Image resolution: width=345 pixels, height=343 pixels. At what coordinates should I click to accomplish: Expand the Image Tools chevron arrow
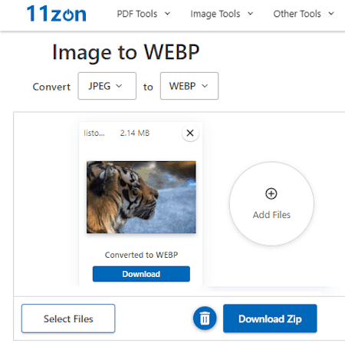251,14
